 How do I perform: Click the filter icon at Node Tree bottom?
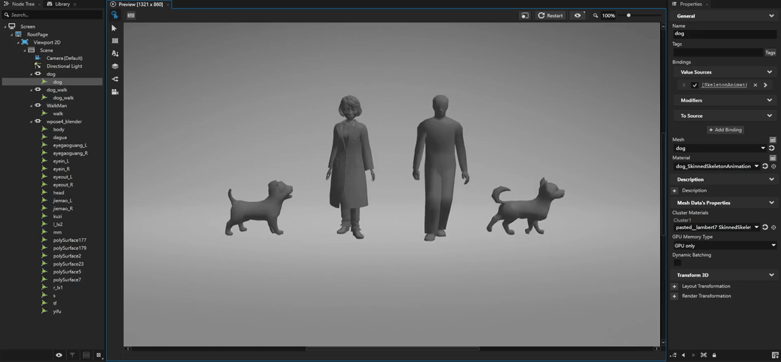pos(73,355)
